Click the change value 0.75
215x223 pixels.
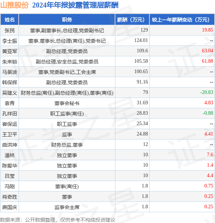[209, 186]
